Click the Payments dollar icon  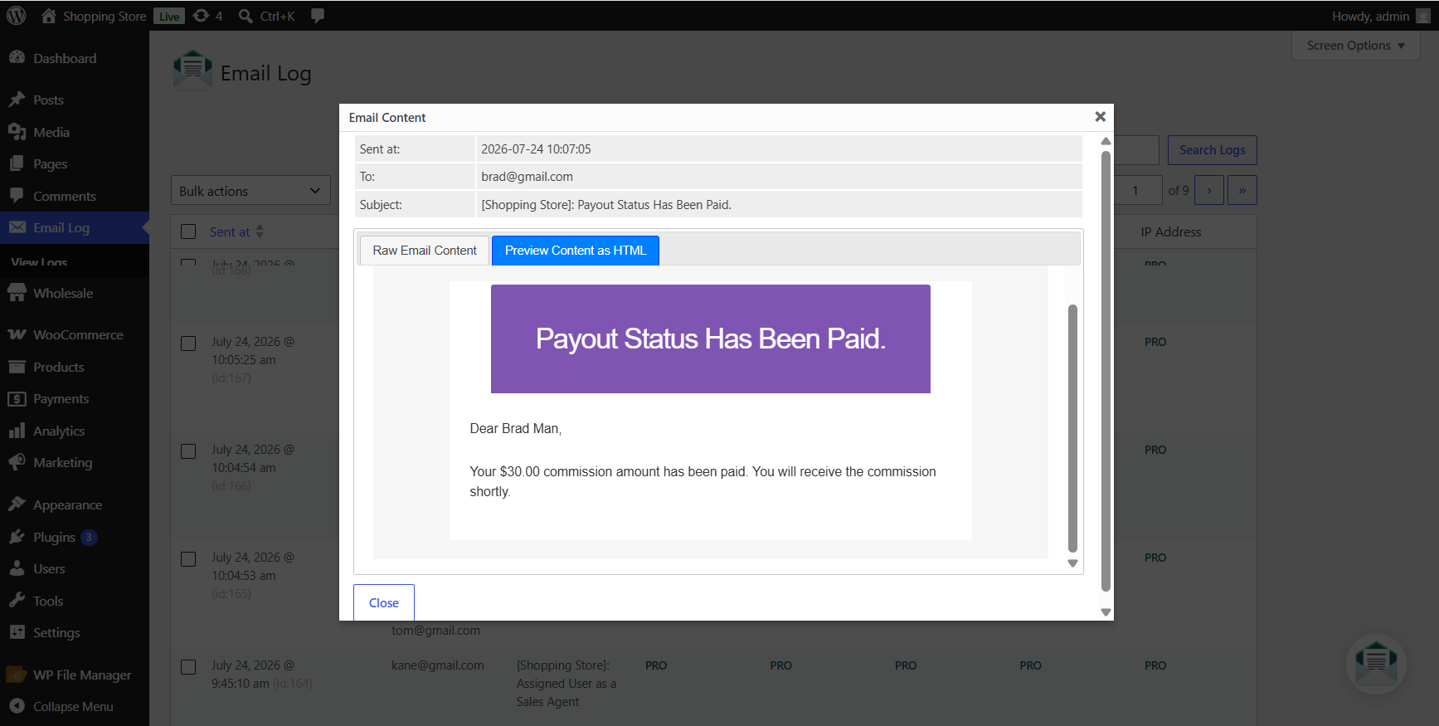[17, 399]
